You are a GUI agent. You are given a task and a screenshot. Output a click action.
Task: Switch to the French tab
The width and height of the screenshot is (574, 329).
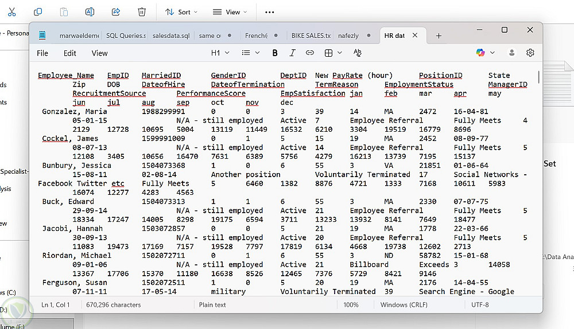coord(256,36)
